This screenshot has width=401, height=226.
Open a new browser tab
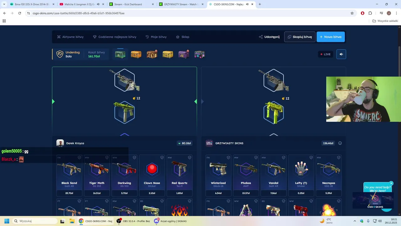(260, 4)
